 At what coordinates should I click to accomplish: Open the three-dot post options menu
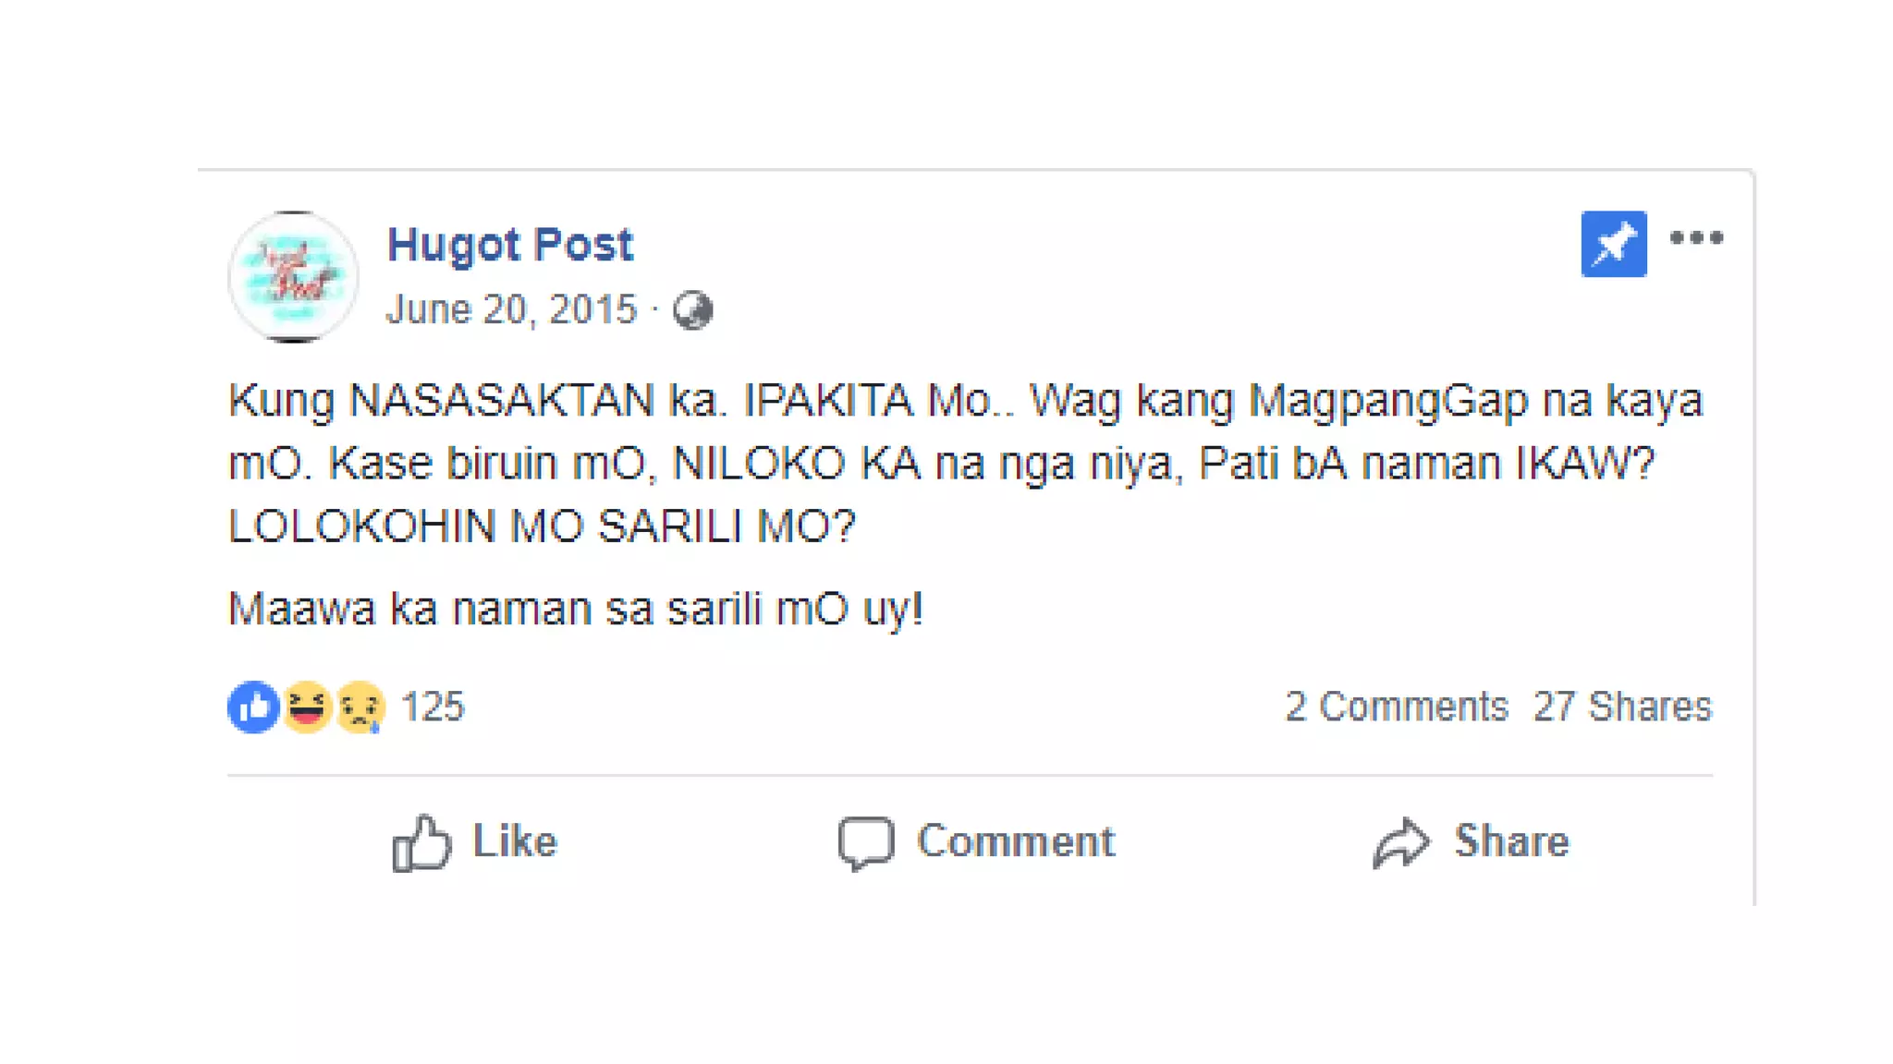pyautogui.click(x=1696, y=238)
